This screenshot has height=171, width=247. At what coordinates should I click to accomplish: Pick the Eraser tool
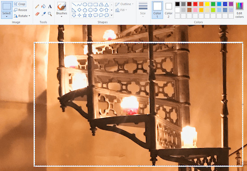tap(37, 14)
